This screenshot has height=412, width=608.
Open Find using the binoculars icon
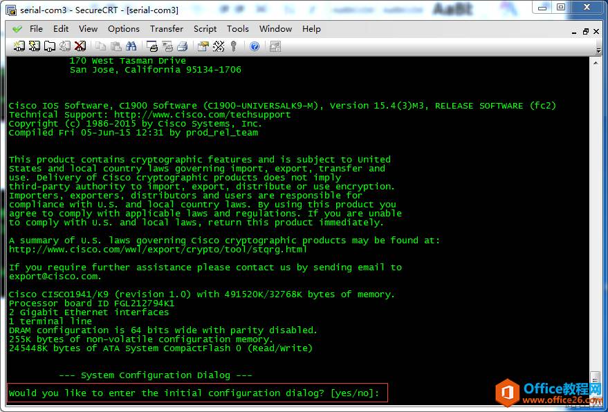(131, 46)
